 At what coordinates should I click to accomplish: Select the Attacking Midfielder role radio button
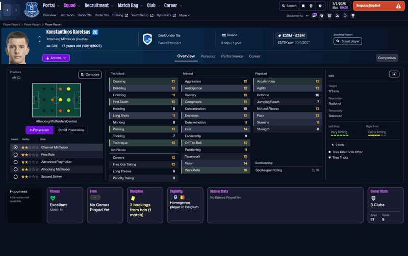coord(16,169)
